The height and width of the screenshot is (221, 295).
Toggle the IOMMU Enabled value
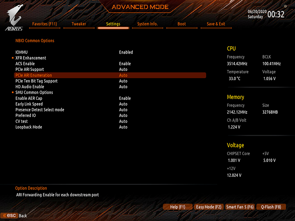tap(126, 52)
